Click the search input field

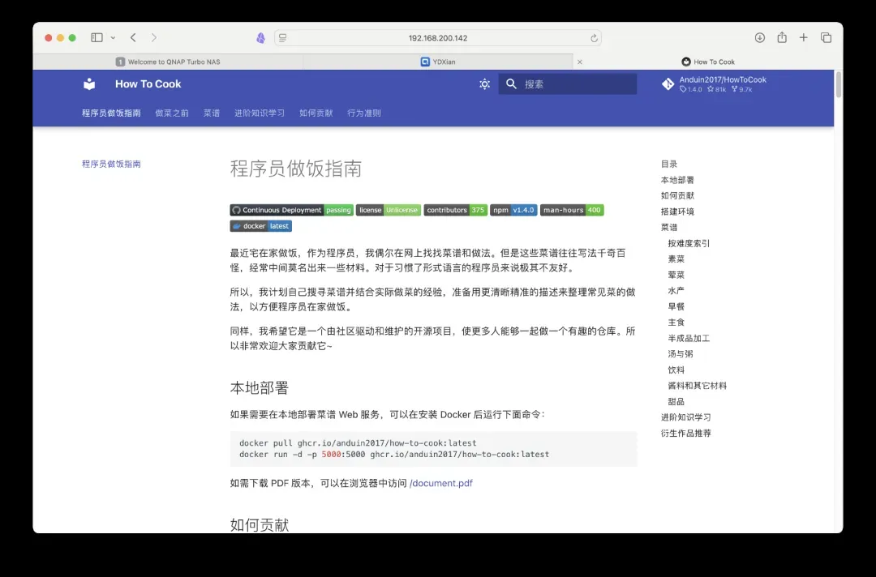[576, 84]
